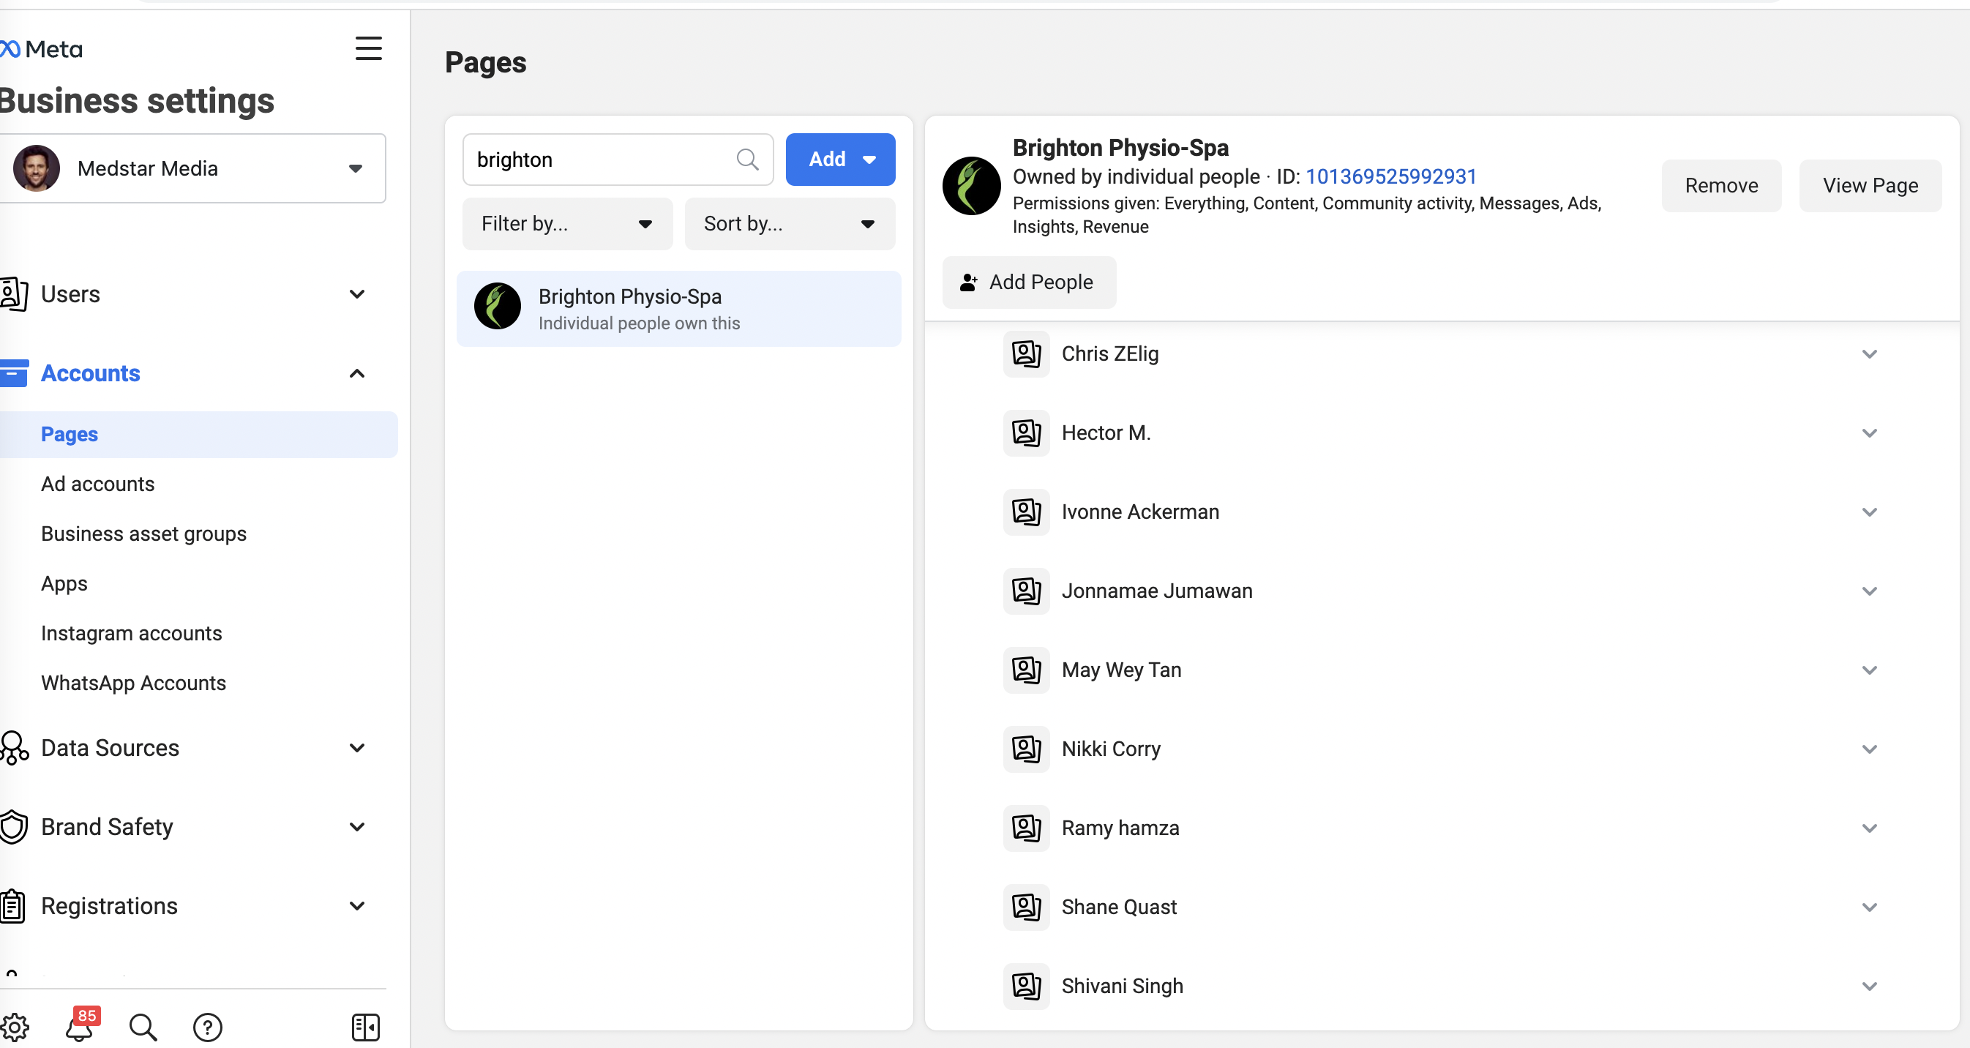The width and height of the screenshot is (1970, 1048).
Task: Click the page ID link 101369525992931
Action: click(x=1390, y=176)
